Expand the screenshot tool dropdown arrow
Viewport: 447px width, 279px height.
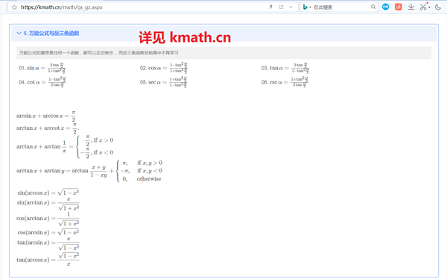[x=429, y=7]
